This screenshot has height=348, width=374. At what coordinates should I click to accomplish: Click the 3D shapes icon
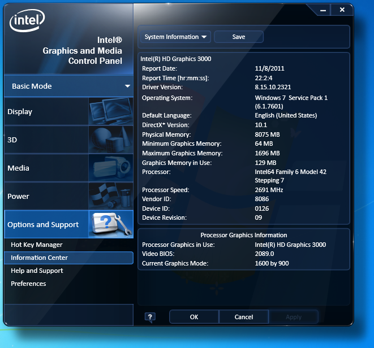pos(111,140)
